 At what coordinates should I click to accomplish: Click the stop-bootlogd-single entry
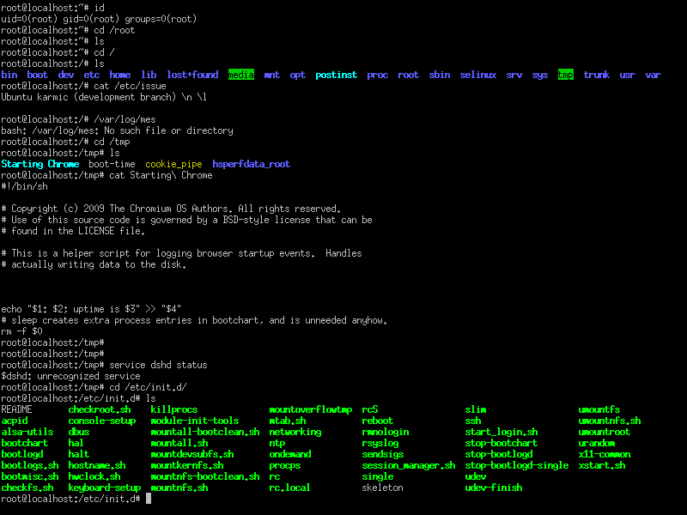coord(517,465)
